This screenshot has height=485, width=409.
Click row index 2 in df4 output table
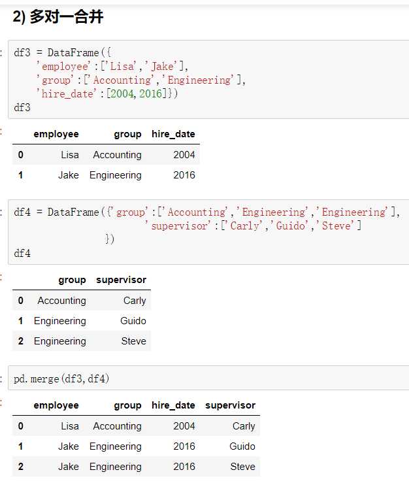(21, 341)
